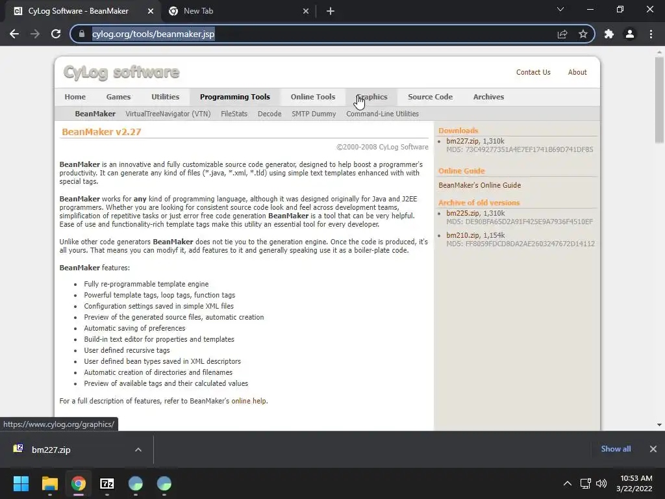Download bm227.zip from Downloads

coord(462,141)
